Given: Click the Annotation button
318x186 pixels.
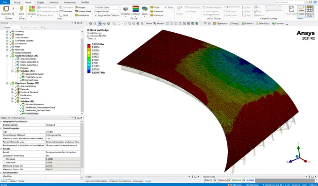Looking at the screenshot, I should pyautogui.click(x=82, y=15).
